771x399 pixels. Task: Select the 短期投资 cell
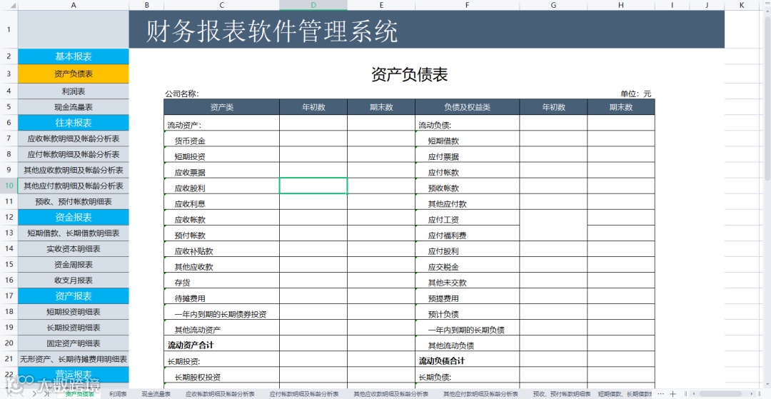pyautogui.click(x=222, y=155)
